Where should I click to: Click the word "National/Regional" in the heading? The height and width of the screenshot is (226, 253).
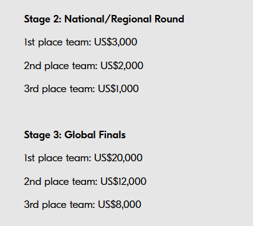(108, 19)
